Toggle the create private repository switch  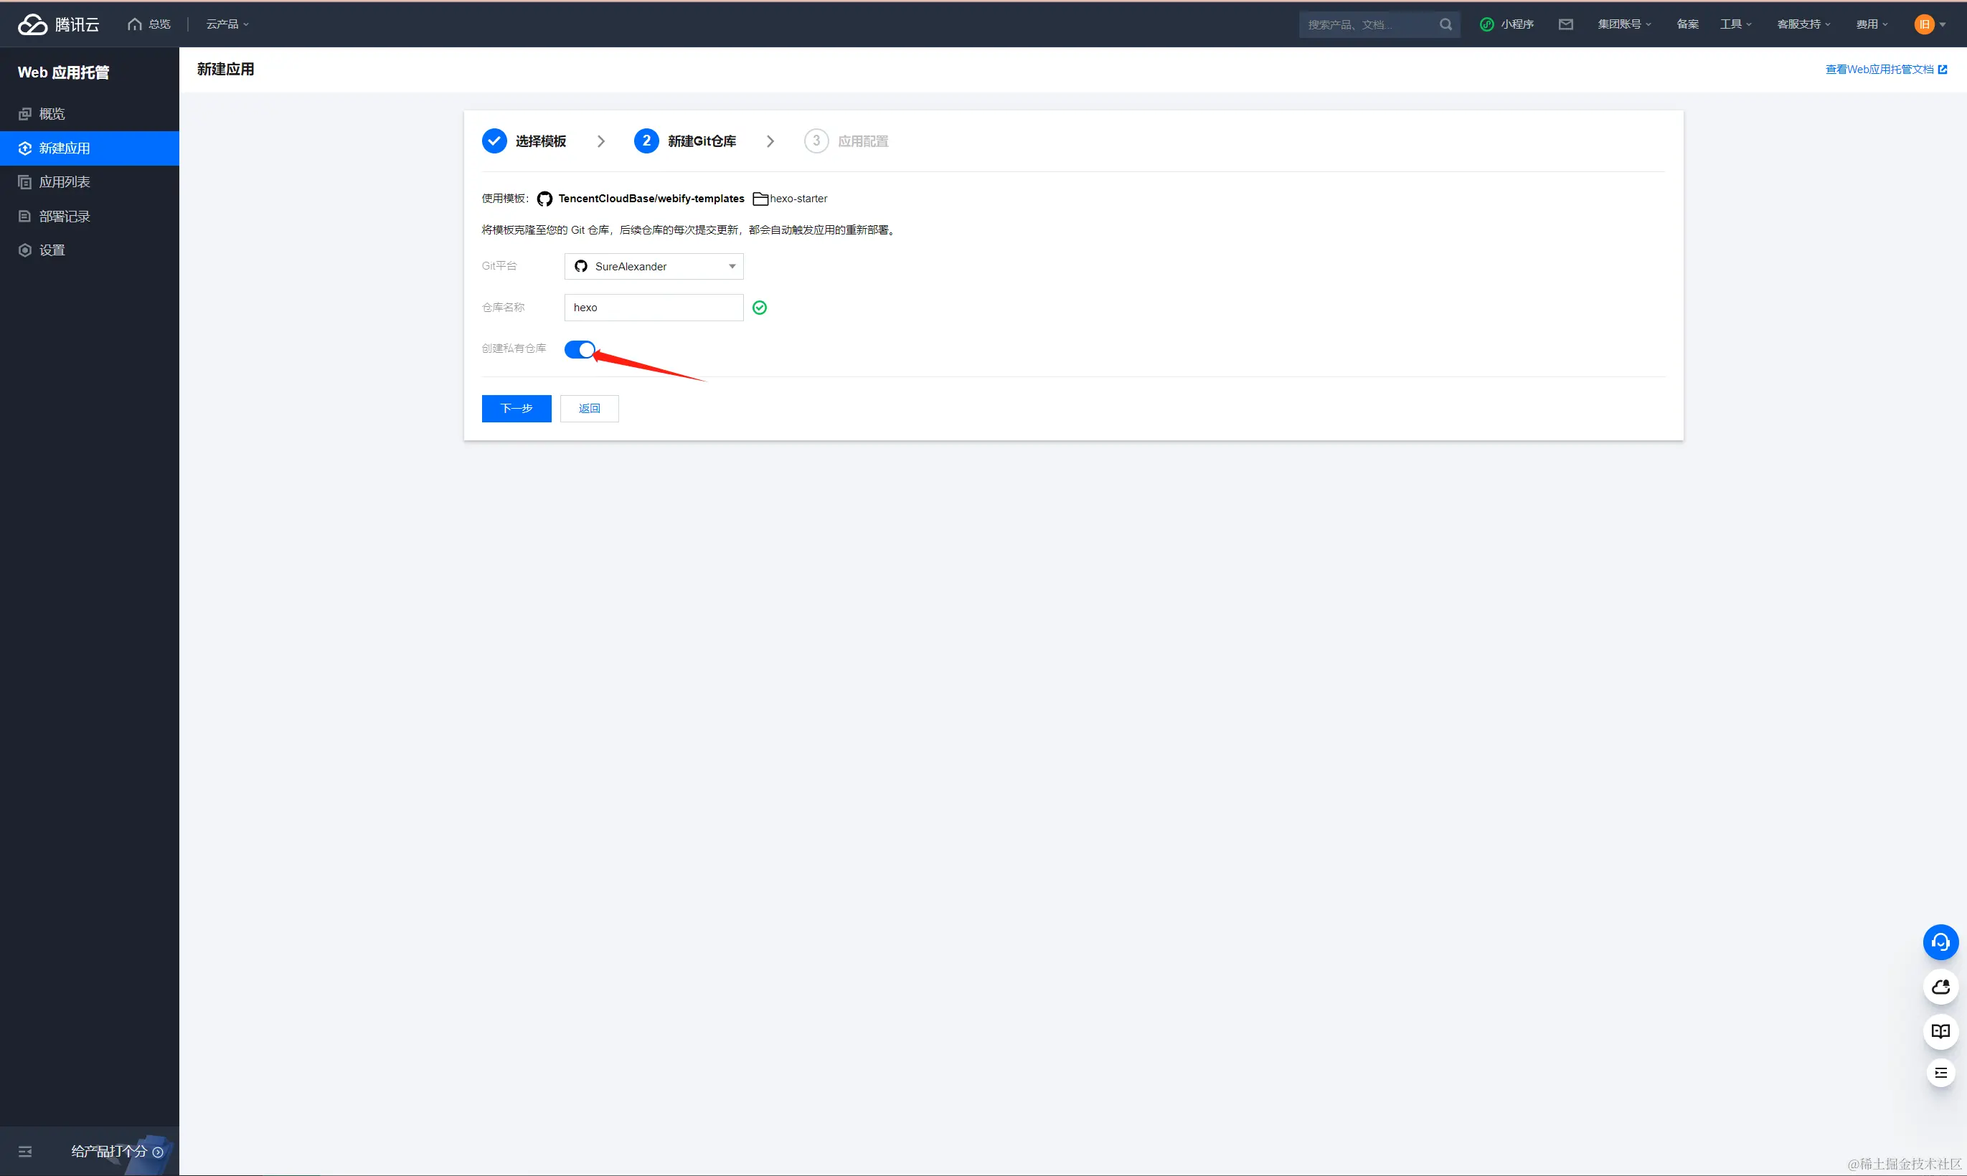pos(580,349)
